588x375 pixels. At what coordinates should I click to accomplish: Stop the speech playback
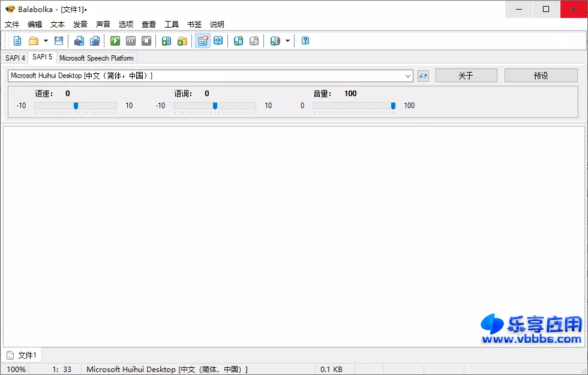click(x=147, y=40)
